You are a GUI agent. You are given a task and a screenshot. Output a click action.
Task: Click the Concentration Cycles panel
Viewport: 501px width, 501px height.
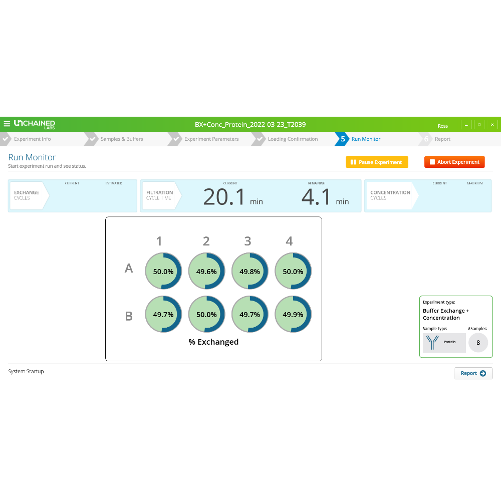pos(427,196)
